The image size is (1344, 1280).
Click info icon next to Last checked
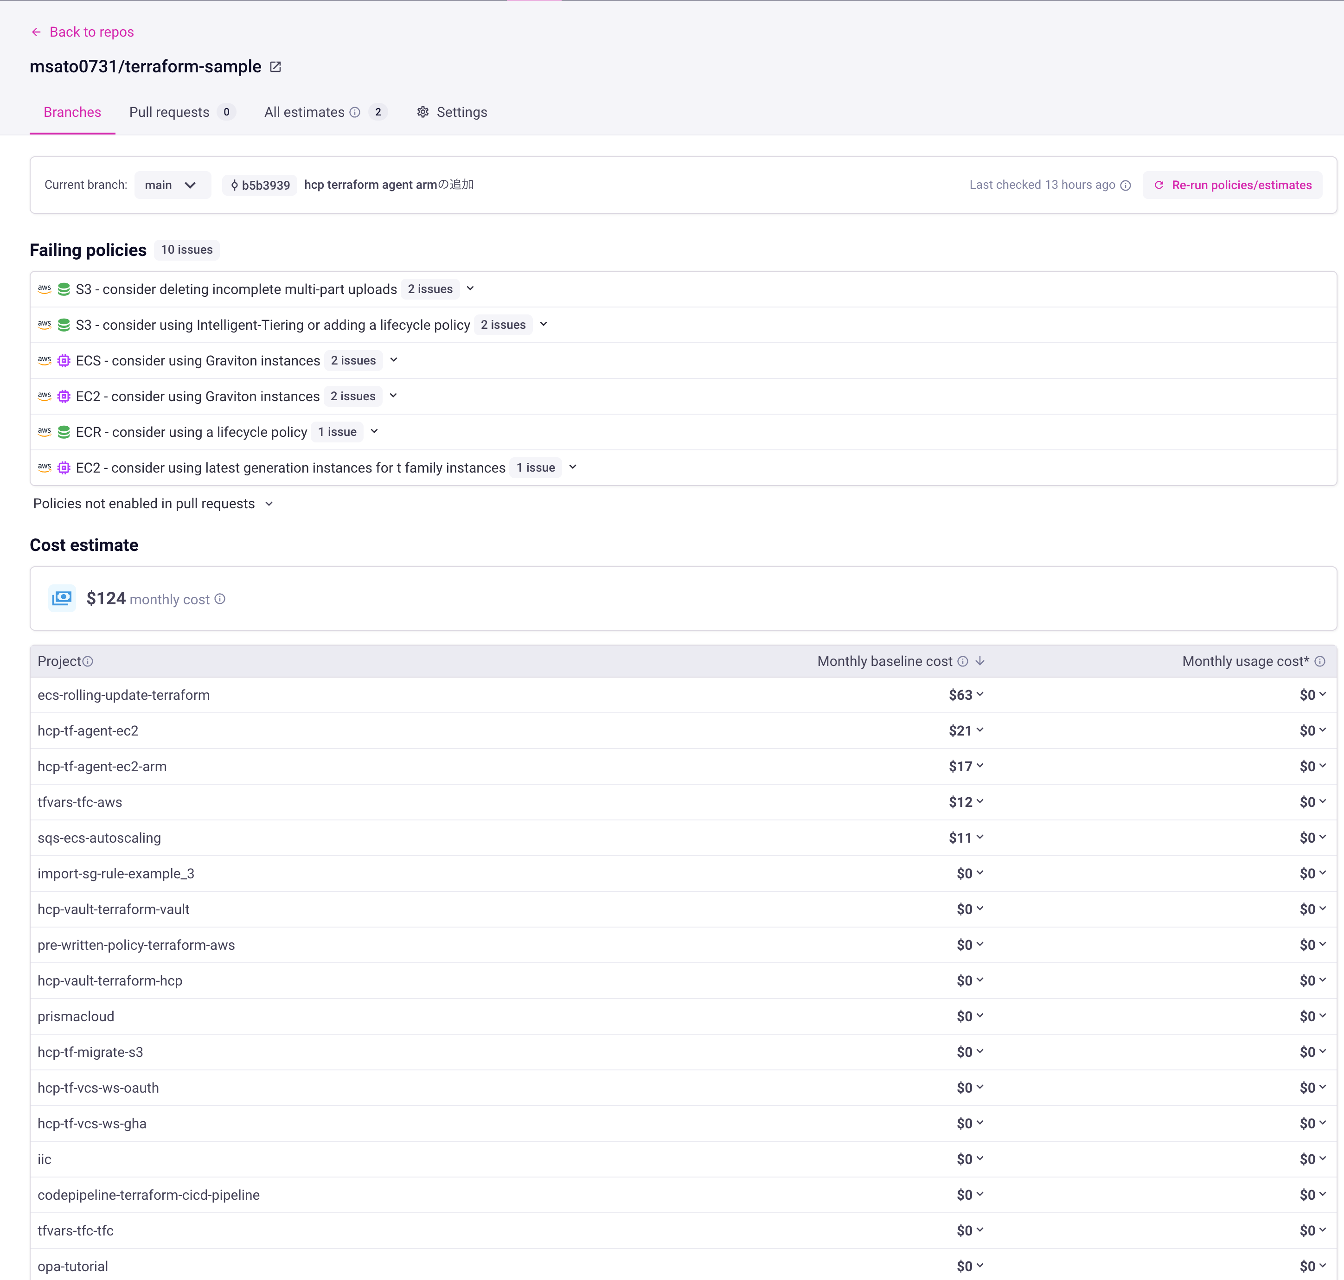[1126, 186]
